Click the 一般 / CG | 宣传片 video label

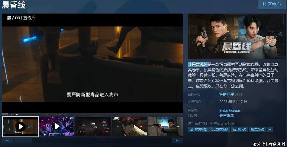[x=19, y=18]
